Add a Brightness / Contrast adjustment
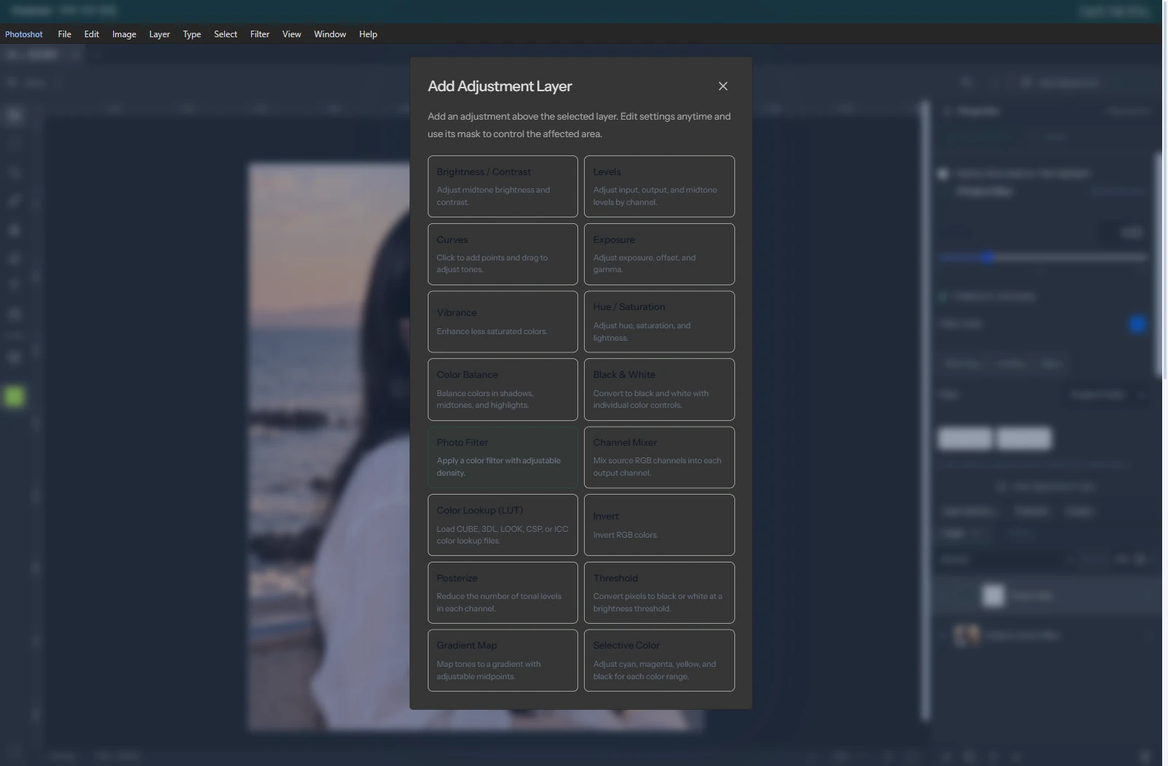The height and width of the screenshot is (766, 1168). click(502, 186)
